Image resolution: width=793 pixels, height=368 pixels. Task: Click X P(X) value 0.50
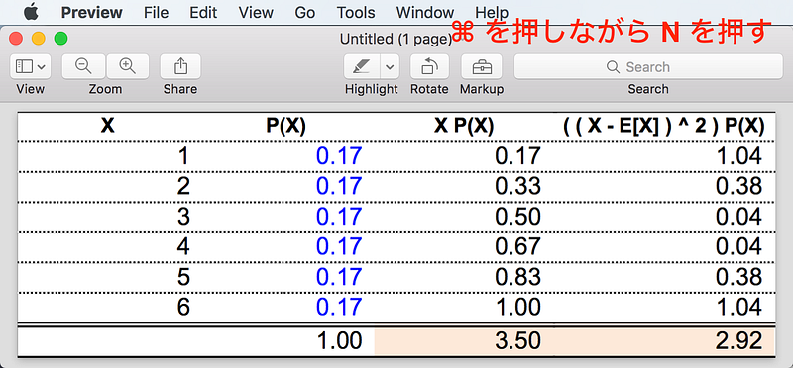(x=517, y=217)
